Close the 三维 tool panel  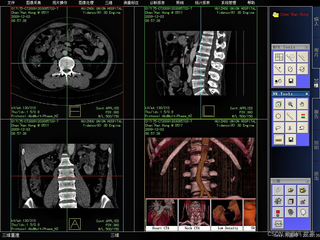307,181
